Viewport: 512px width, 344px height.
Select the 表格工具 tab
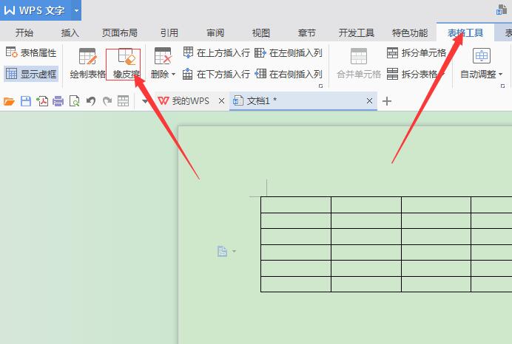[x=465, y=33]
